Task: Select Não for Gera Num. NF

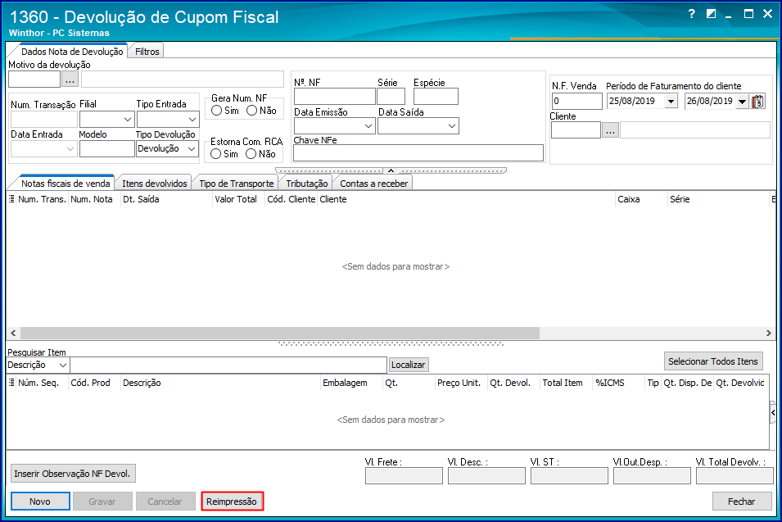Action: tap(252, 111)
